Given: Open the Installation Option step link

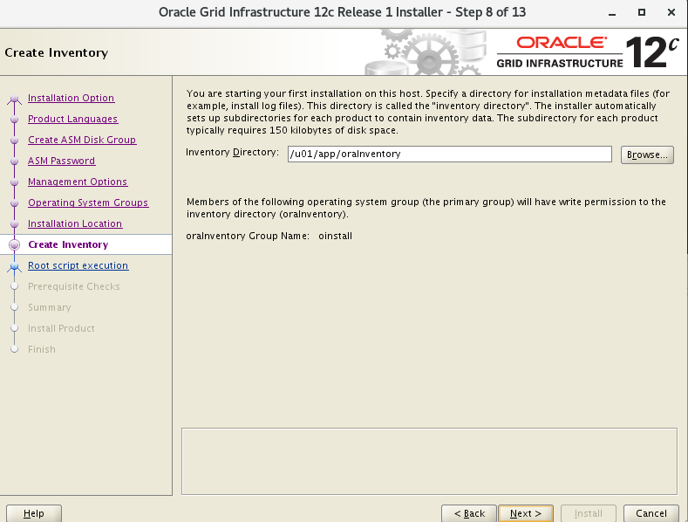Looking at the screenshot, I should pos(72,98).
